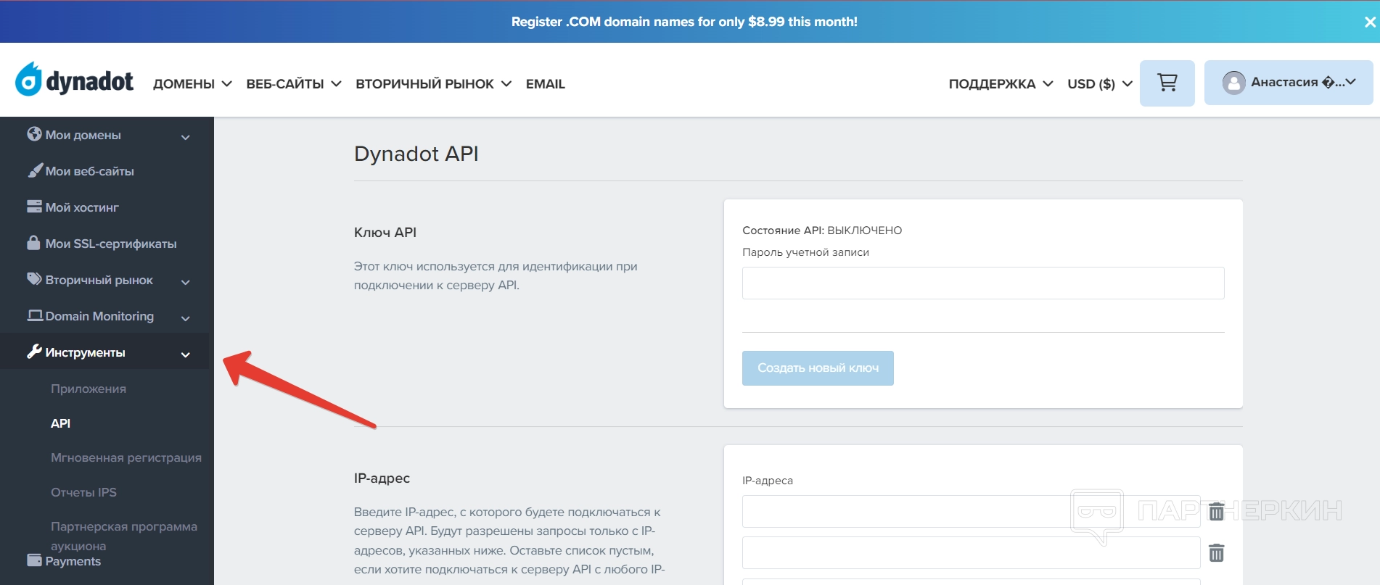Collapse the Инструменты sidebar section
The image size is (1380, 585).
(x=185, y=354)
